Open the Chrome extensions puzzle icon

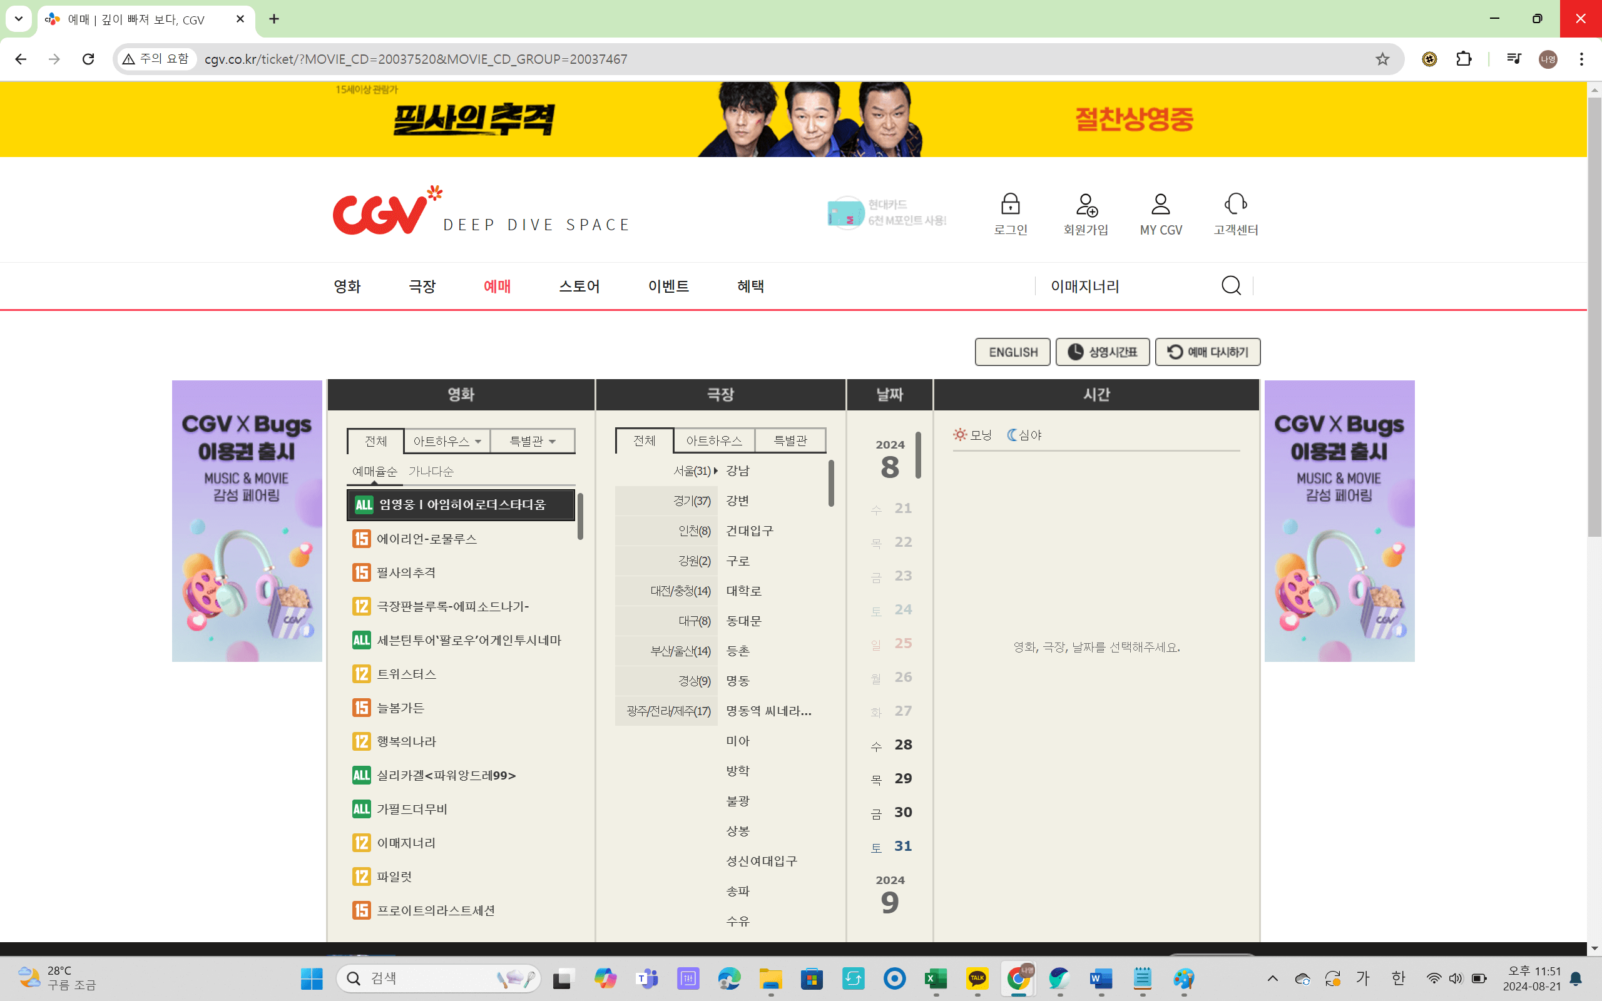pyautogui.click(x=1464, y=59)
